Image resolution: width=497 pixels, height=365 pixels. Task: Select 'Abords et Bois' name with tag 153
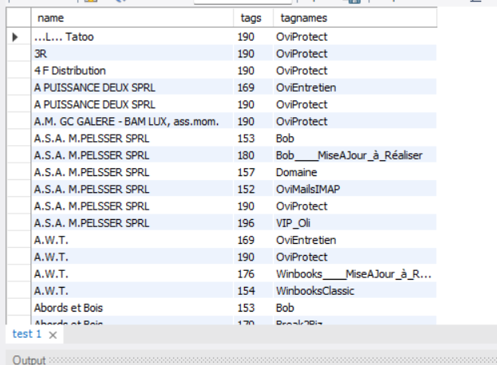click(132, 308)
